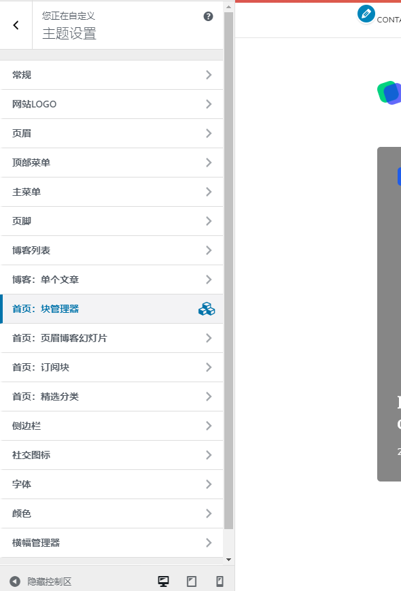Click the blocks icon beside 首页：块管理器
This screenshot has height=591, width=401.
pyautogui.click(x=207, y=309)
